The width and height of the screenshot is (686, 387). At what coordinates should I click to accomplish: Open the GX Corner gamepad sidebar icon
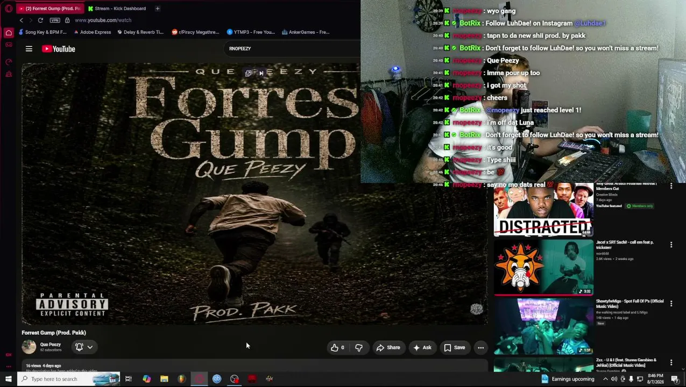tap(9, 45)
